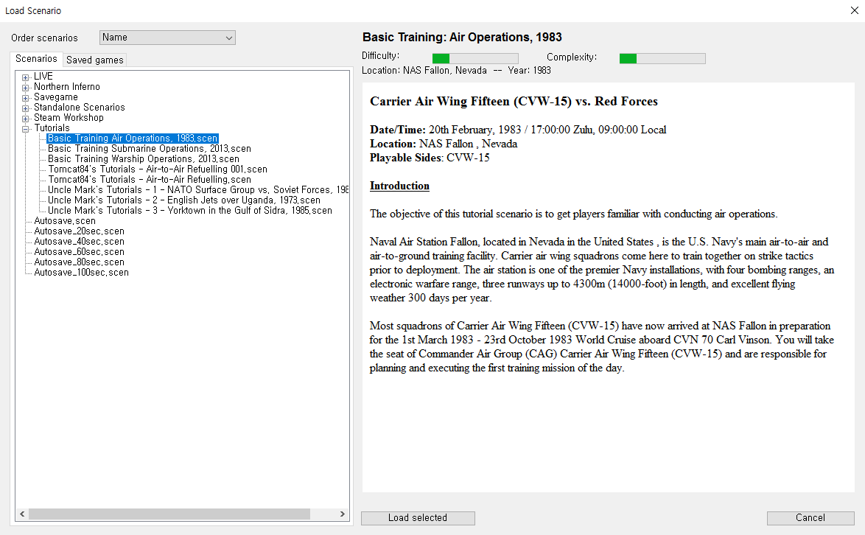Select the Standalone Scenarios folder label
The image size is (865, 535).
tap(80, 107)
